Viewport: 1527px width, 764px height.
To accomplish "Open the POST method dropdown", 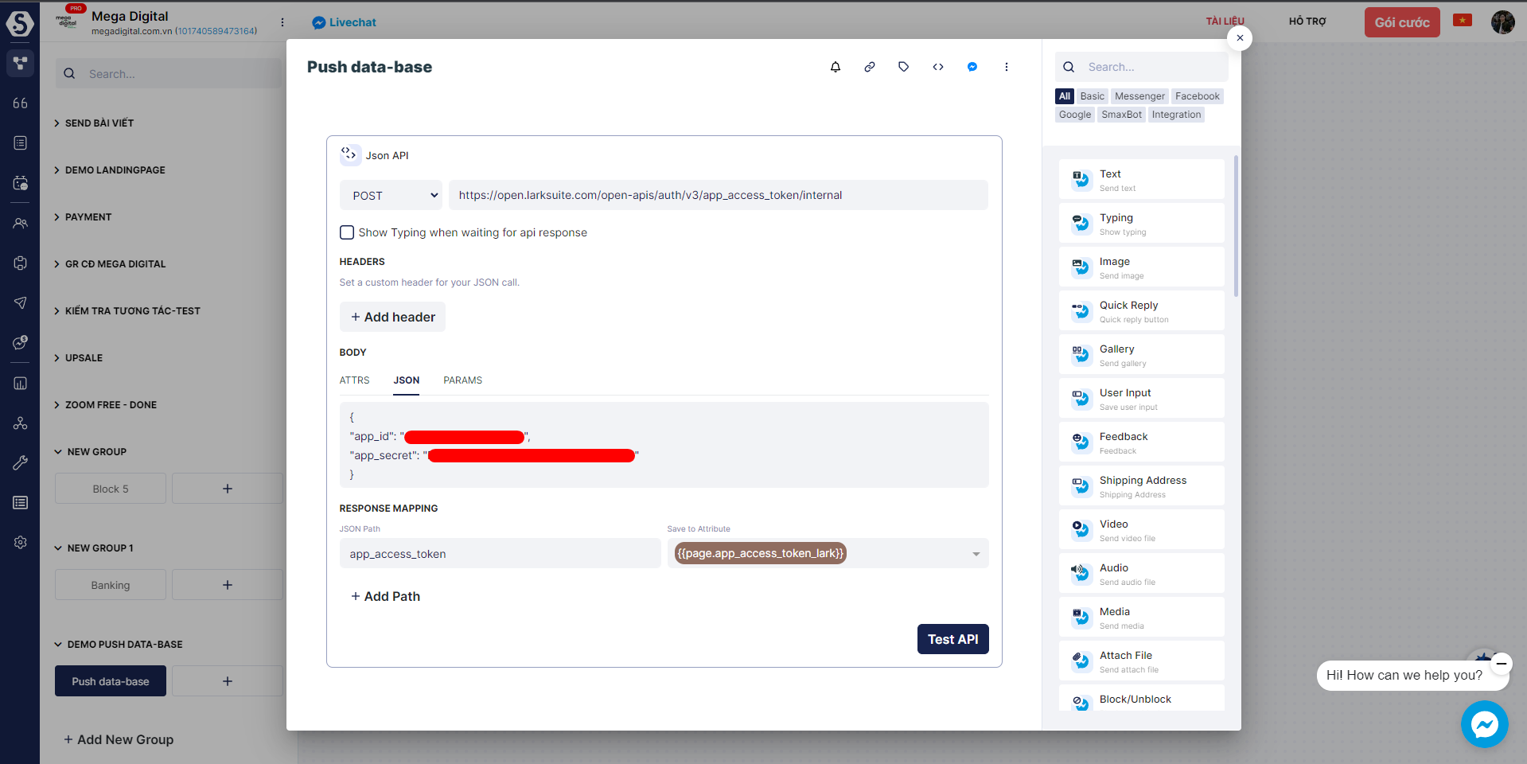I will tap(390, 194).
